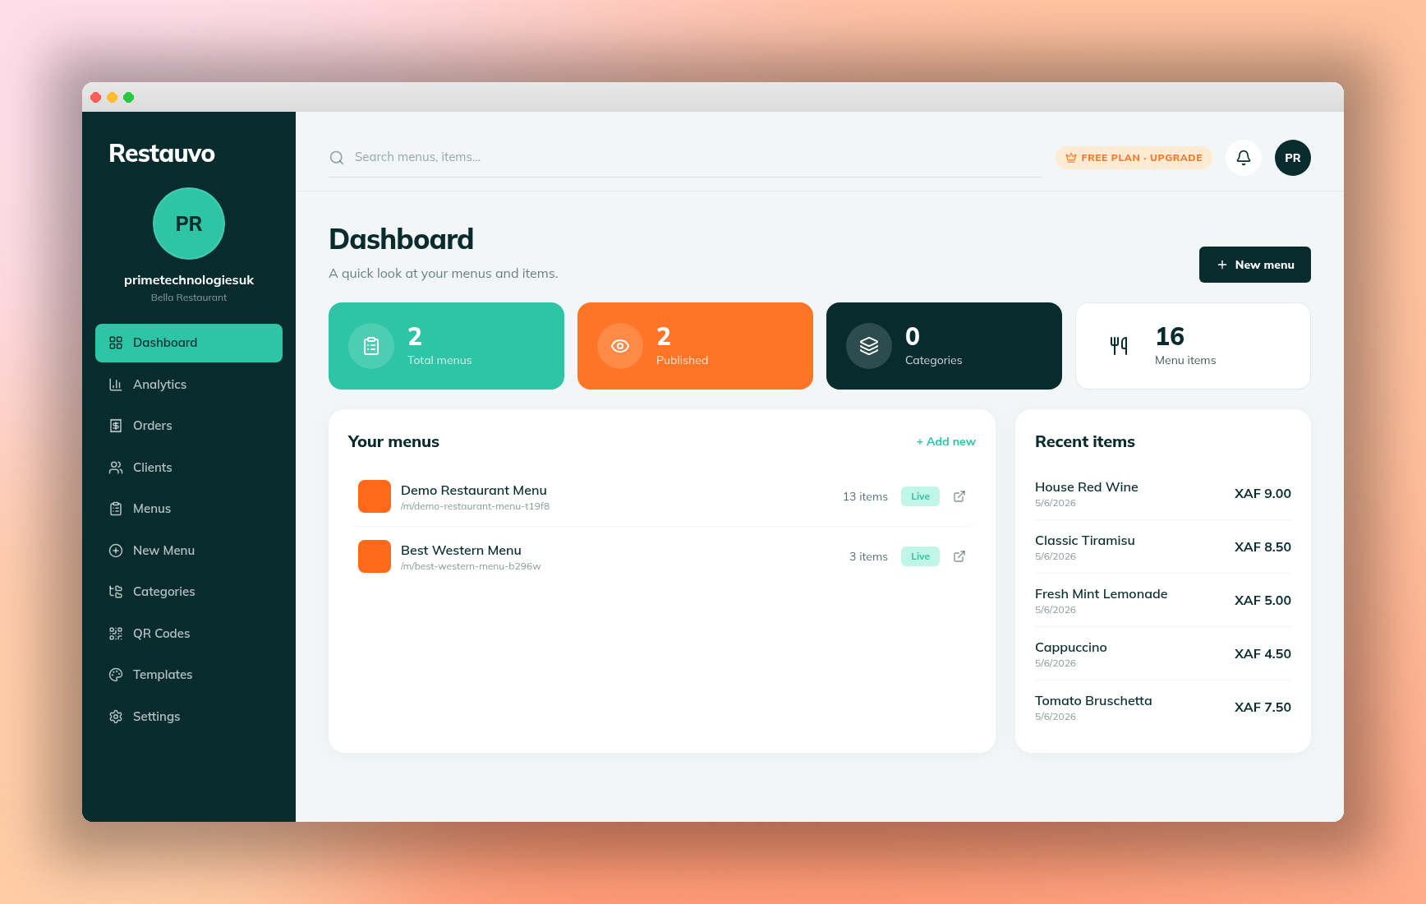Click the /m/best-western-menu-b296w path
This screenshot has width=1426, height=904.
[471, 567]
